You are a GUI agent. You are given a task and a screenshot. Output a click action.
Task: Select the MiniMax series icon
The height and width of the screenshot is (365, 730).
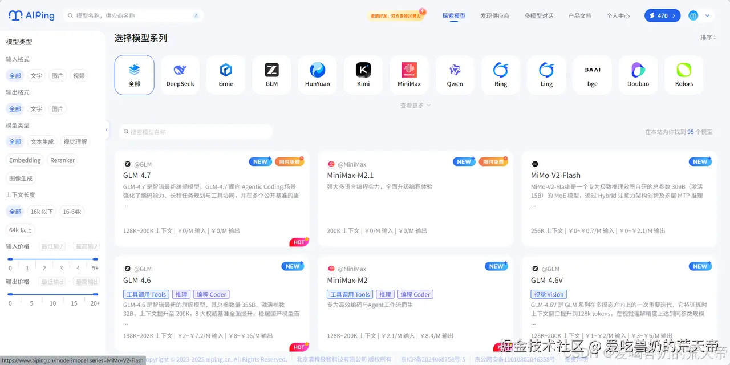tap(408, 74)
